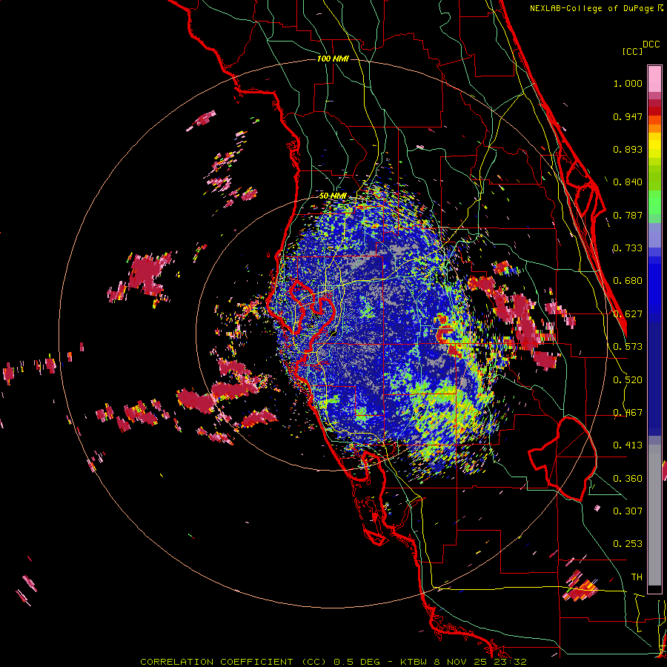Screen dimensions: 667x667
Task: Click the 0.787 scale label
Action: [x=628, y=215]
